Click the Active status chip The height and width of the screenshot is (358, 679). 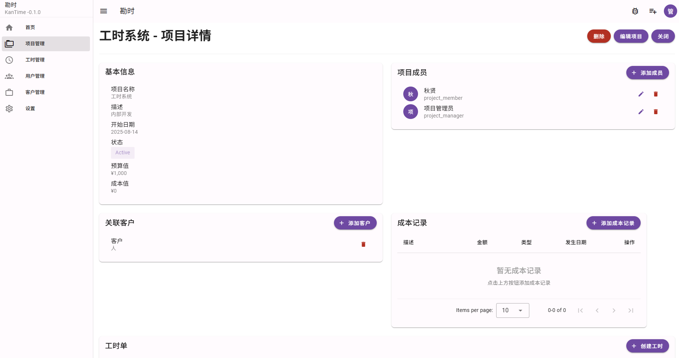(122, 152)
